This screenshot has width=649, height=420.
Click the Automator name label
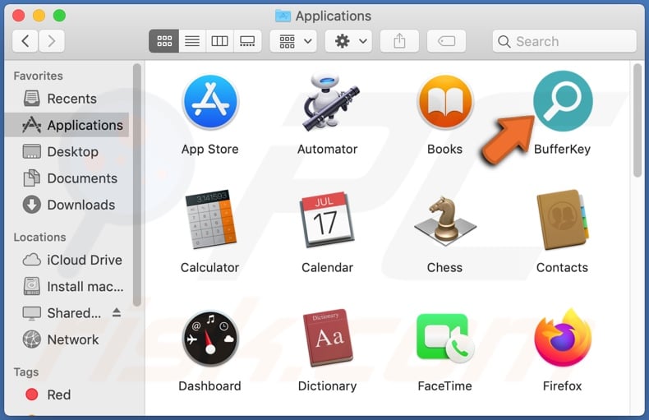point(328,149)
